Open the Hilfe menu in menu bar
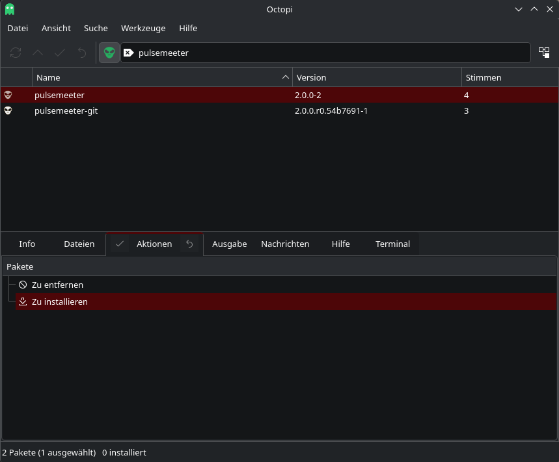The image size is (559, 462). click(x=188, y=28)
